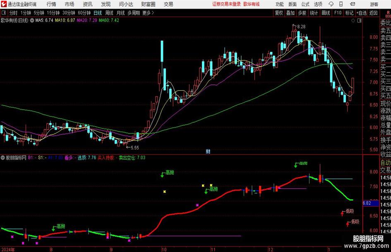
Task: Switch to the 30分钟 period
Action: [69, 13]
